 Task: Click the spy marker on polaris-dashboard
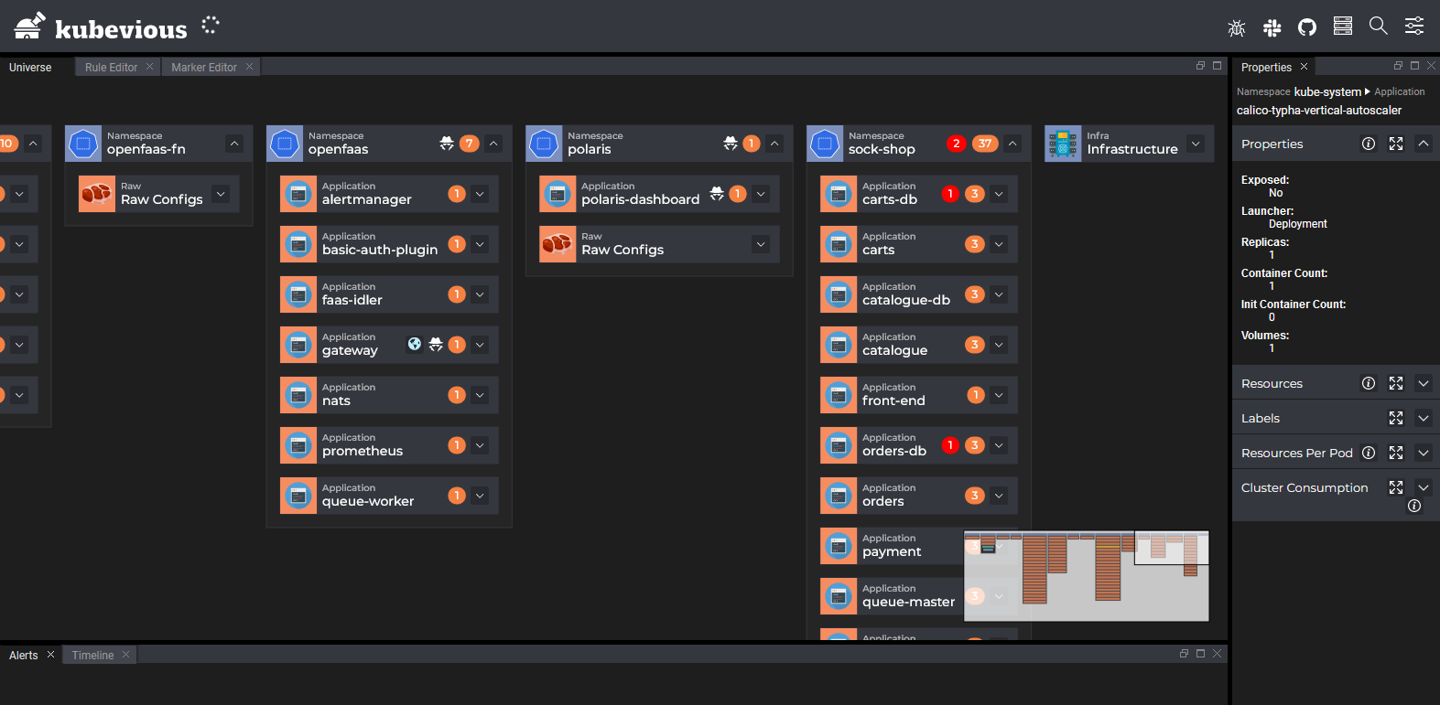coord(717,194)
